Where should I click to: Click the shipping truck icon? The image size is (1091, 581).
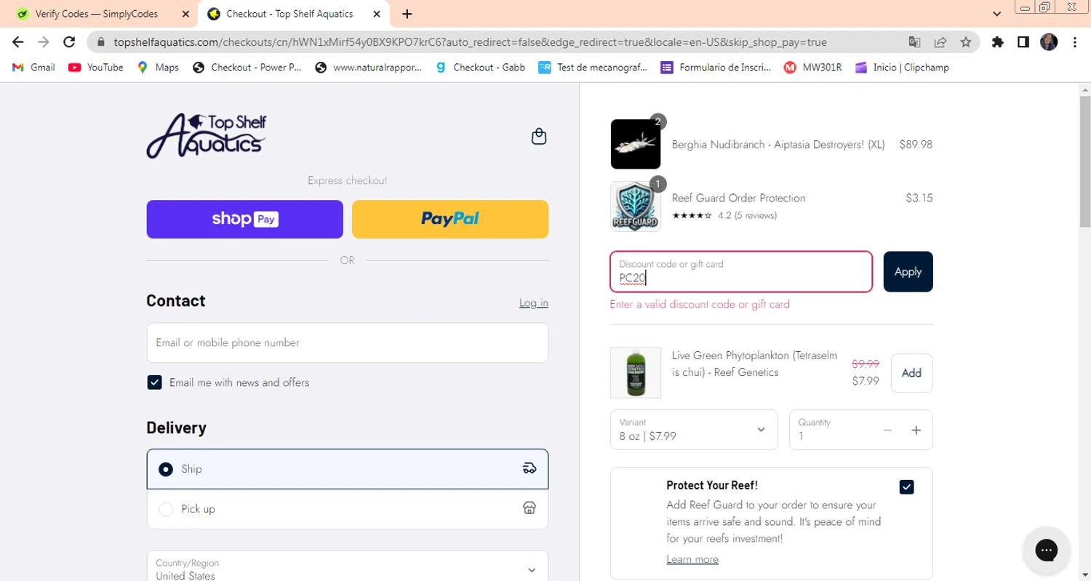(529, 468)
